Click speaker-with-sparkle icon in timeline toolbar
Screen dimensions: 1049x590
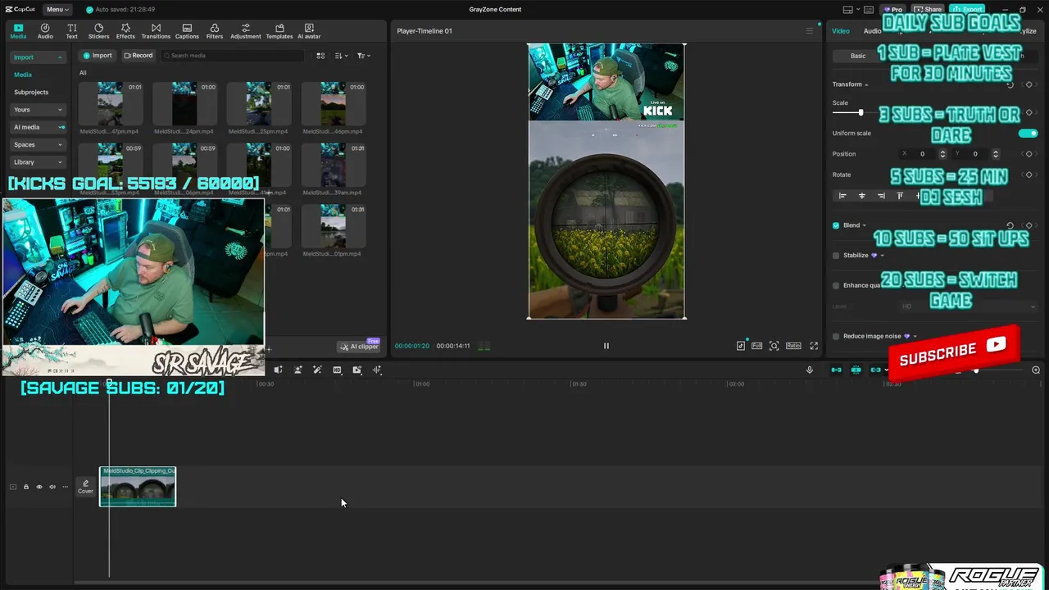click(278, 370)
